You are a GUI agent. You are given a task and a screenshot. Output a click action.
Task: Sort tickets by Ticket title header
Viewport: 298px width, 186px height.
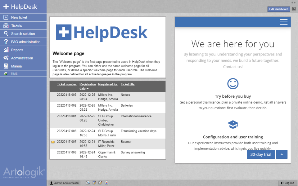click(x=128, y=84)
